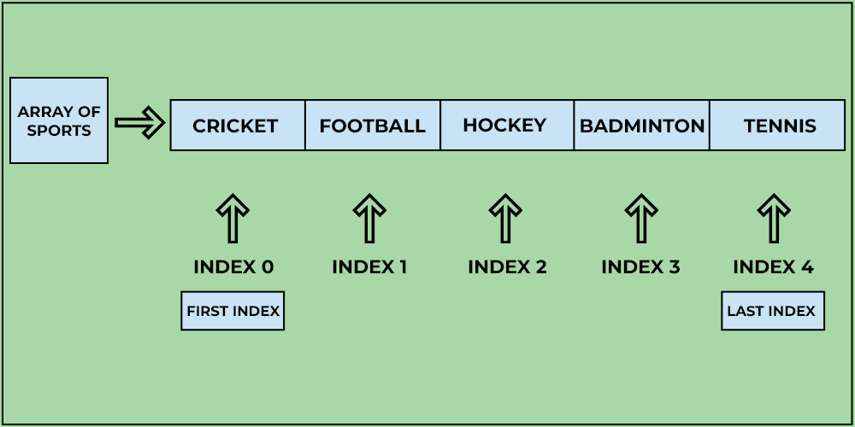Select the BADMINTON array cell
855x427 pixels.
pyautogui.click(x=641, y=126)
